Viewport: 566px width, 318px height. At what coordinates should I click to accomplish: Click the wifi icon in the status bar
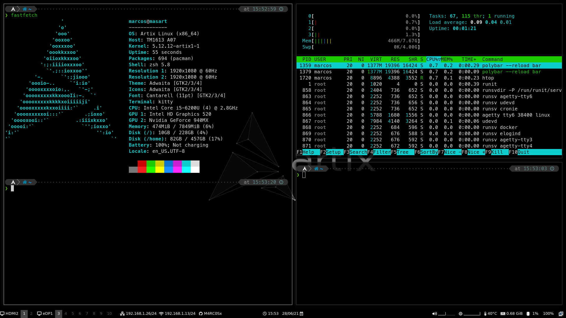point(161,314)
